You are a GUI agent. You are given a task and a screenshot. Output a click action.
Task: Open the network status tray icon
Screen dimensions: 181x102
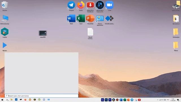click(160, 100)
